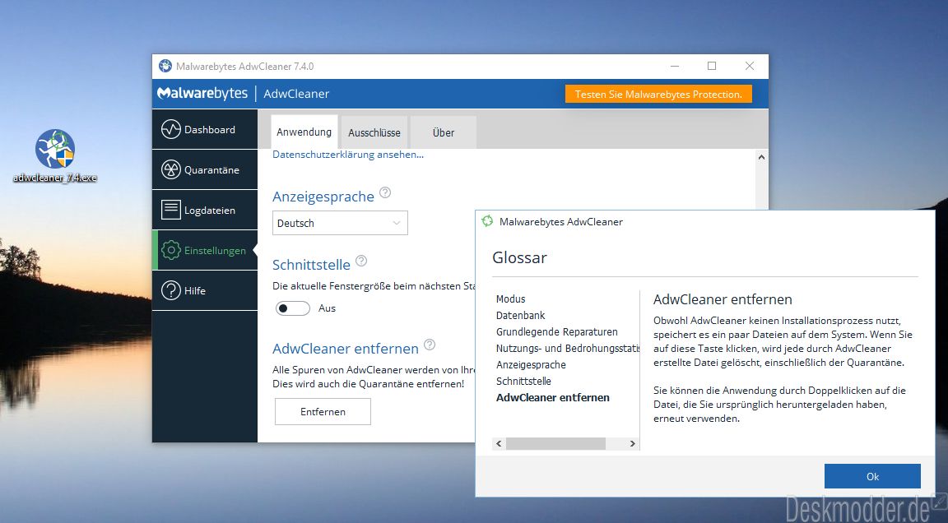948x523 pixels.
Task: Click the Einstellungen gear icon
Action: (171, 250)
